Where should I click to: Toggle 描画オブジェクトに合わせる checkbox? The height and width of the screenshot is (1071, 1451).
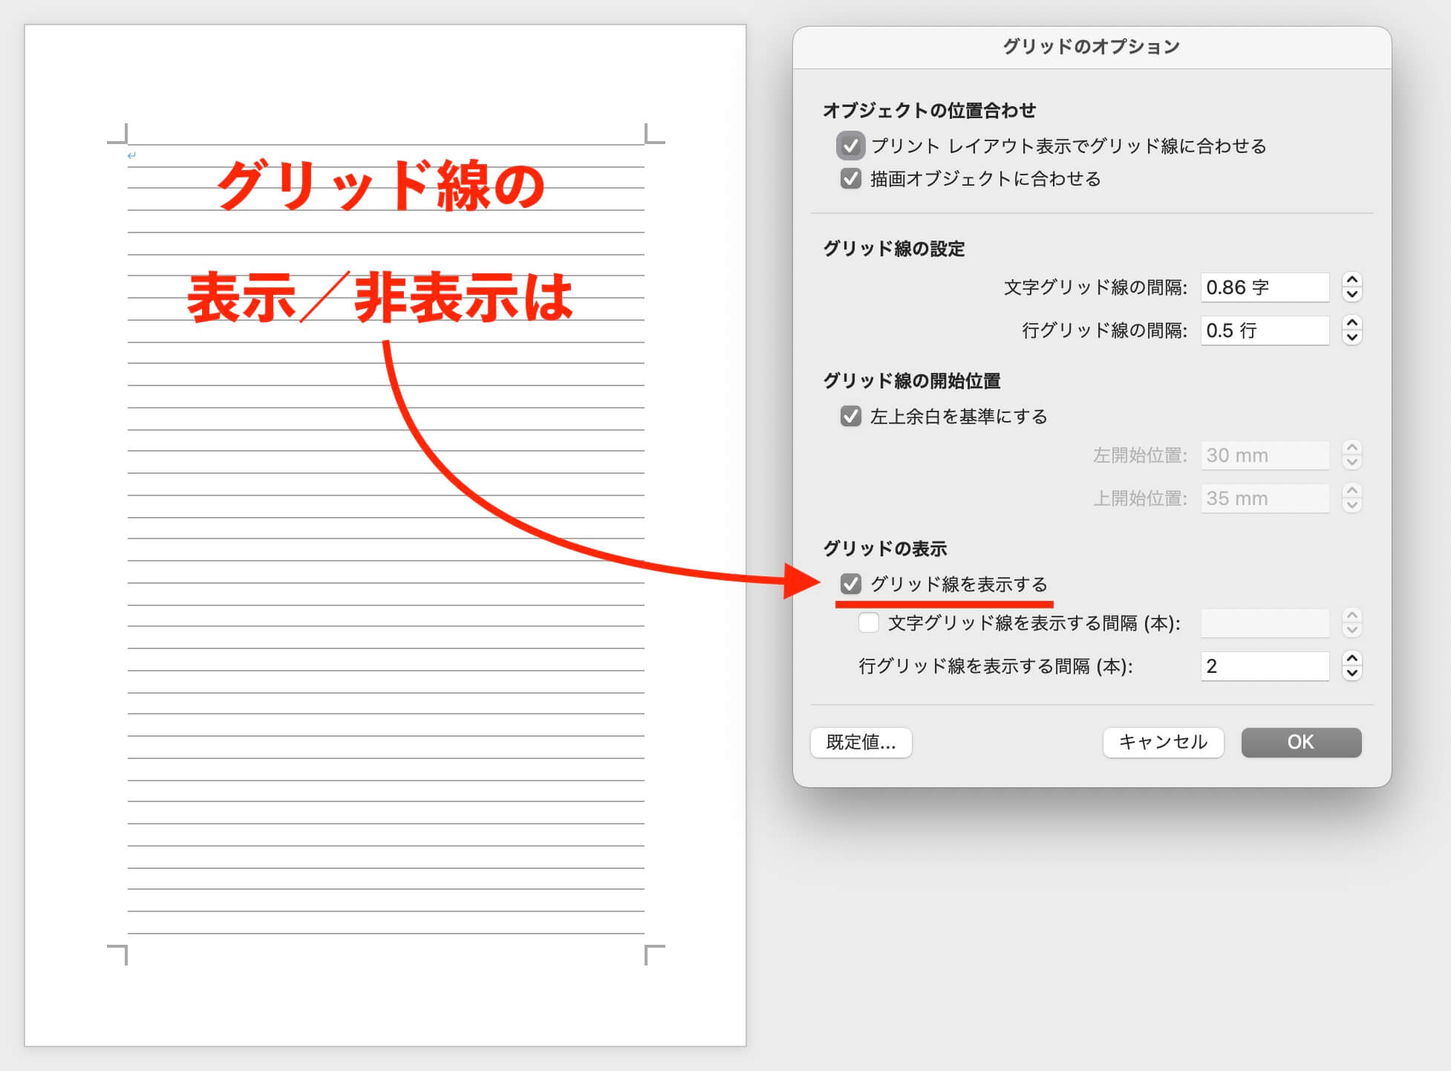pyautogui.click(x=850, y=179)
